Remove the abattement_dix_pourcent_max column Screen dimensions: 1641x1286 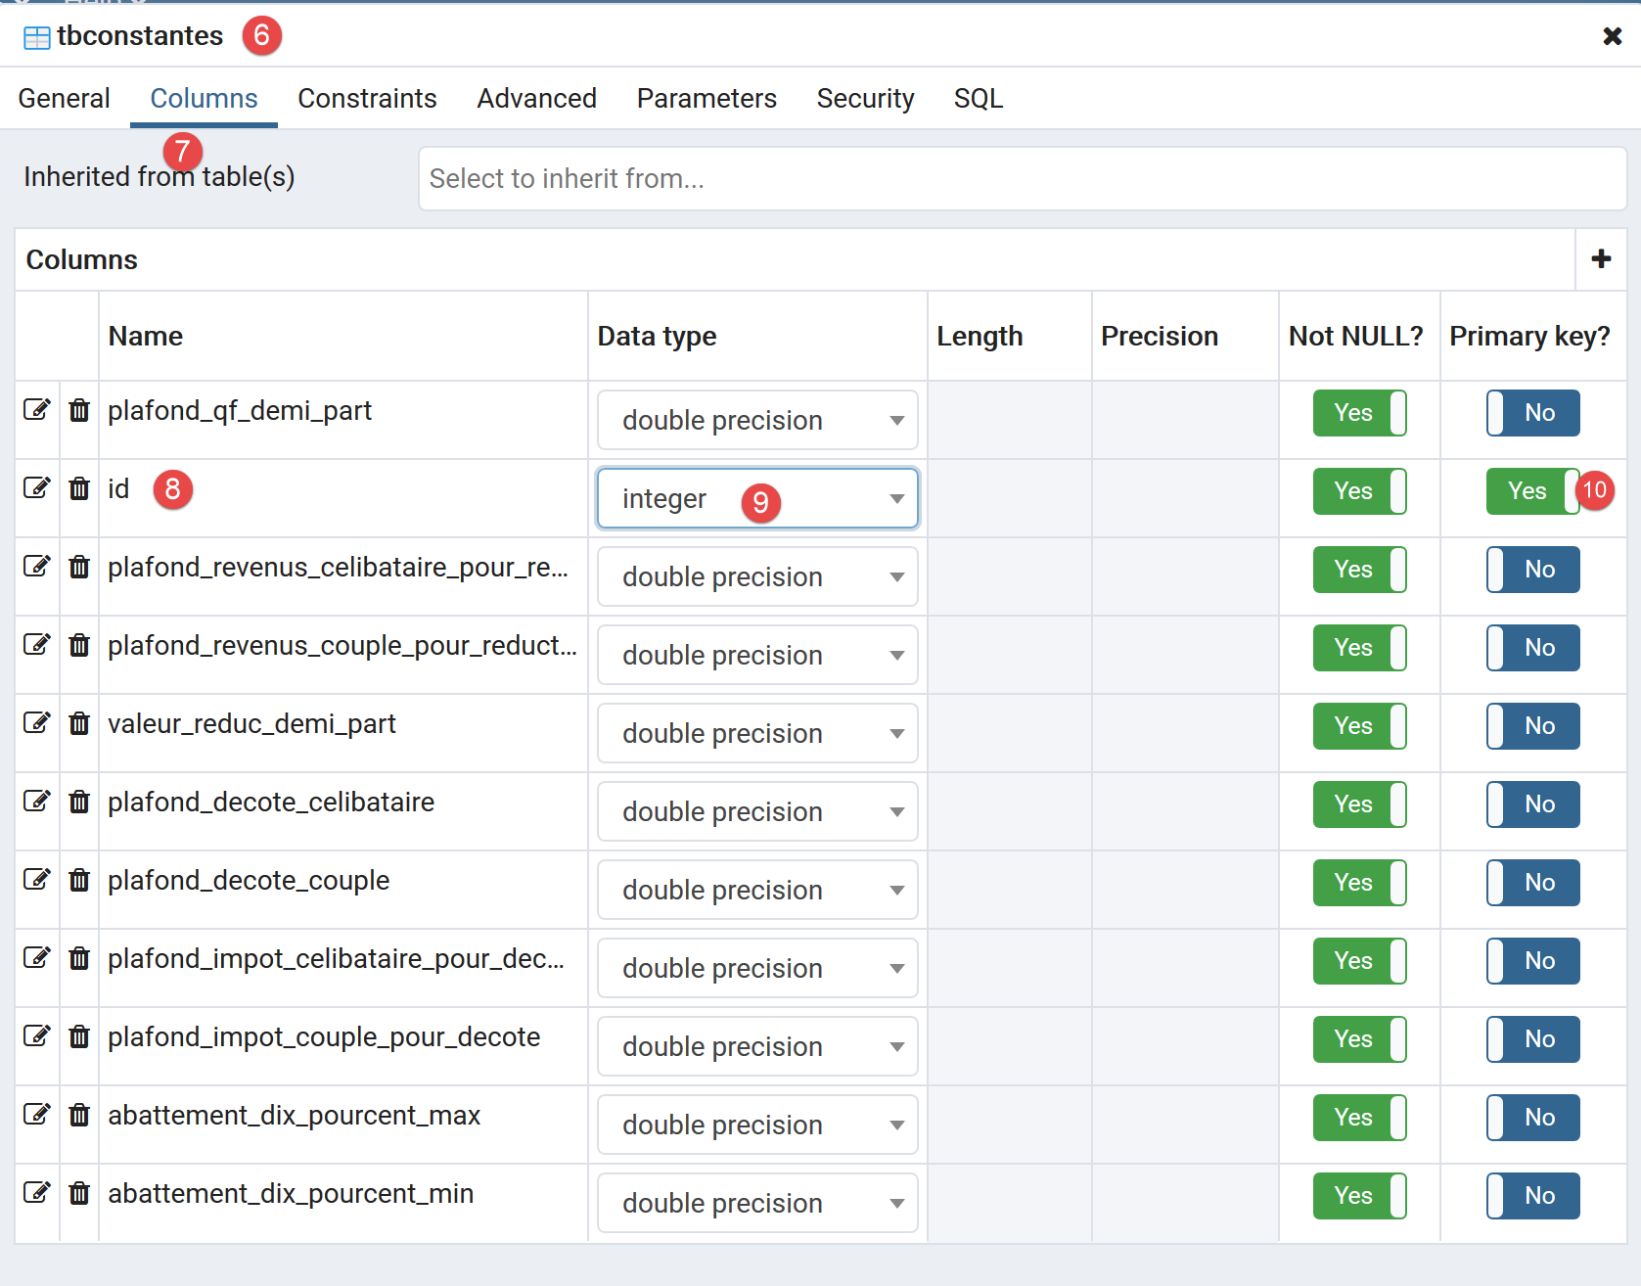(x=79, y=1115)
